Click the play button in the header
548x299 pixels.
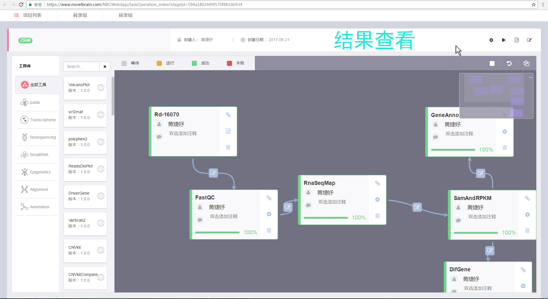click(x=504, y=40)
